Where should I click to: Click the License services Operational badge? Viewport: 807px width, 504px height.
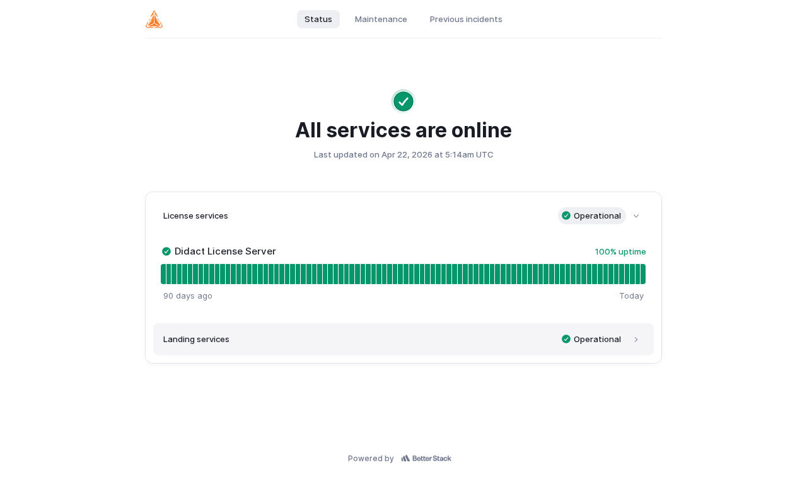(x=592, y=215)
